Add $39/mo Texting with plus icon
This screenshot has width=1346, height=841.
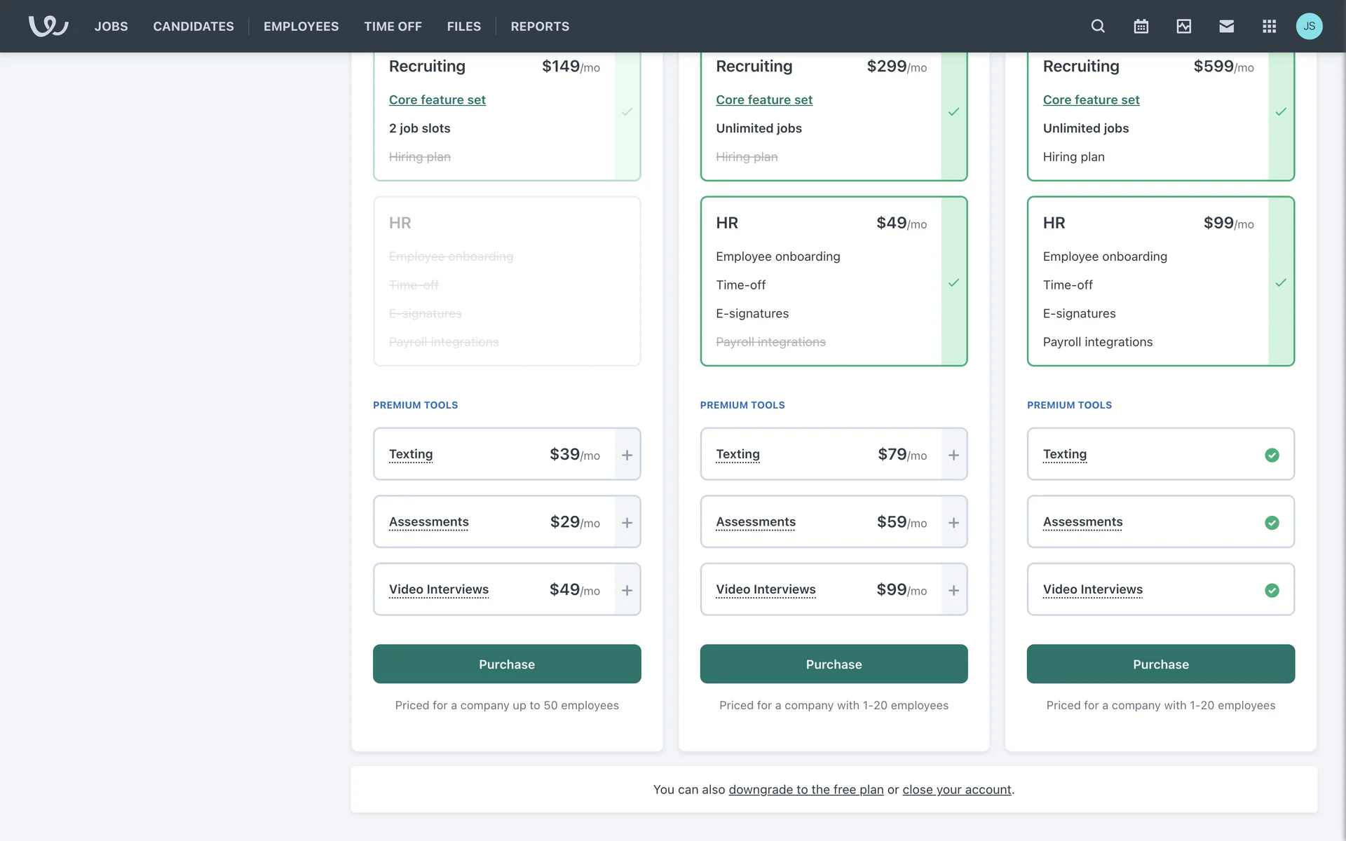click(x=627, y=455)
